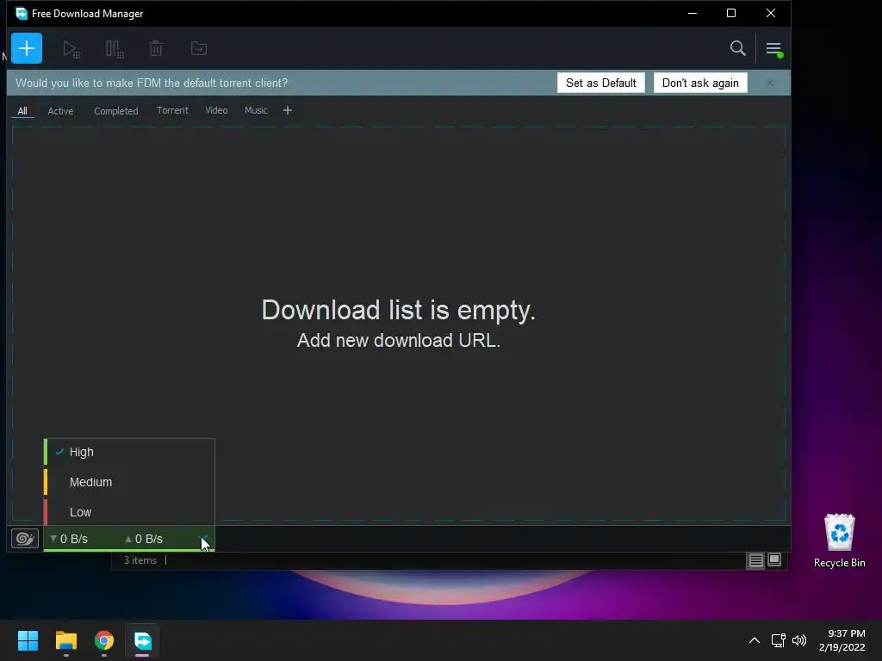
Task: Open Google Chrome from the taskbar
Action: tap(104, 640)
